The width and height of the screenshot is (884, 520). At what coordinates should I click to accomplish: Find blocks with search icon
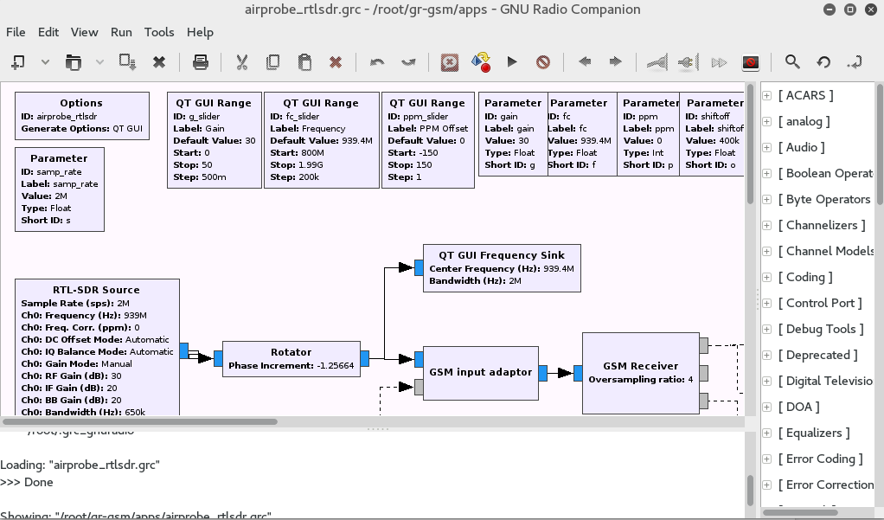click(792, 62)
